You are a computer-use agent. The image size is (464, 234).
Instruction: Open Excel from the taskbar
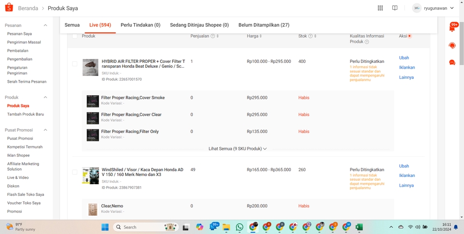359,227
